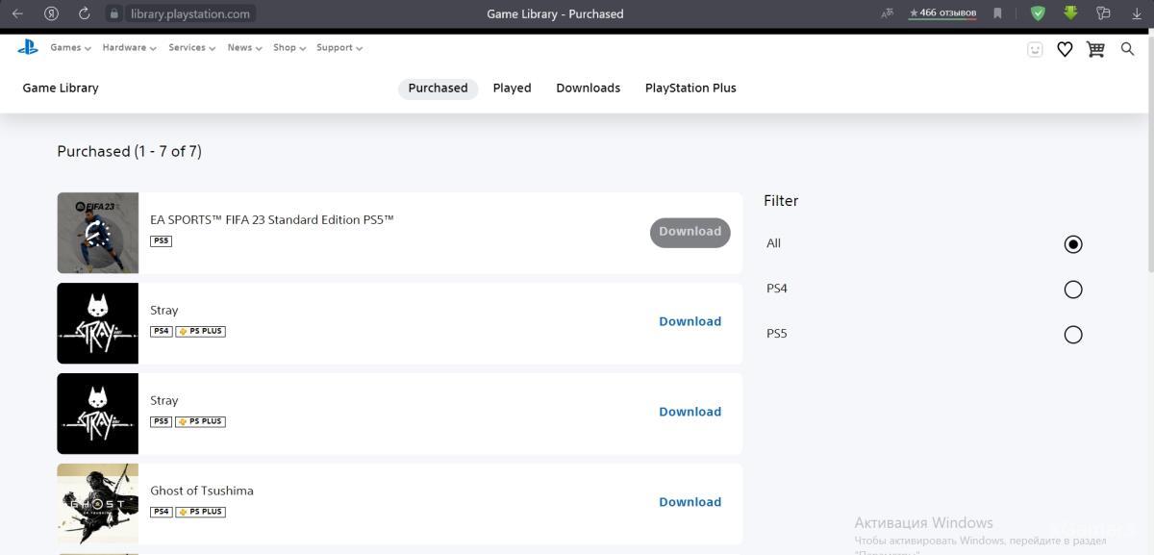This screenshot has height=555, width=1154.
Task: Open the green shield protection extension
Action: click(x=1038, y=13)
